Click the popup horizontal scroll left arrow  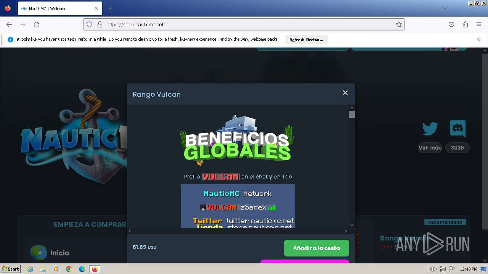coord(130,231)
